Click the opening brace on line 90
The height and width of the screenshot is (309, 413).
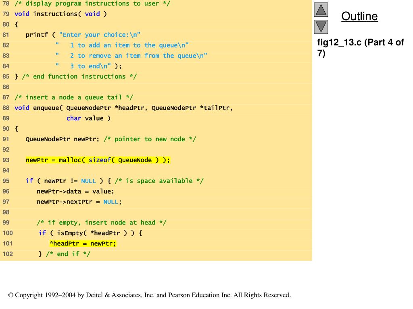click(16, 129)
